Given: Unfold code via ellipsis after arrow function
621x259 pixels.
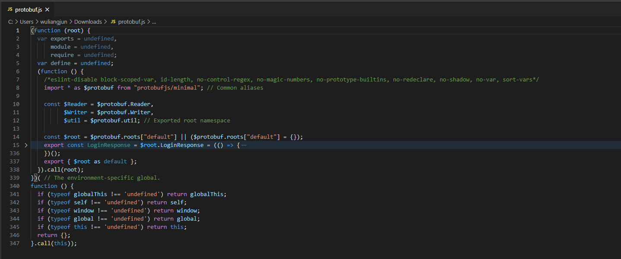Looking at the screenshot, I should pos(244,145).
